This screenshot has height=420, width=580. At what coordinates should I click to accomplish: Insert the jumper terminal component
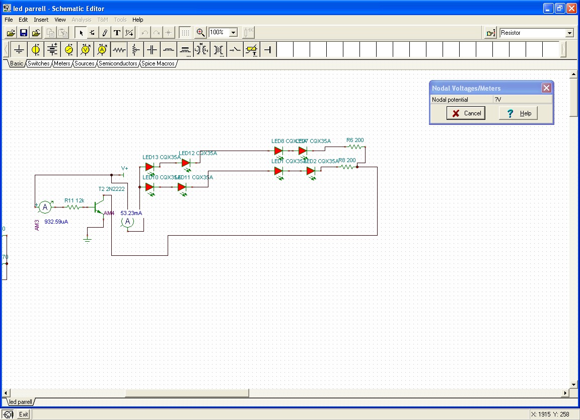pyautogui.click(x=268, y=49)
